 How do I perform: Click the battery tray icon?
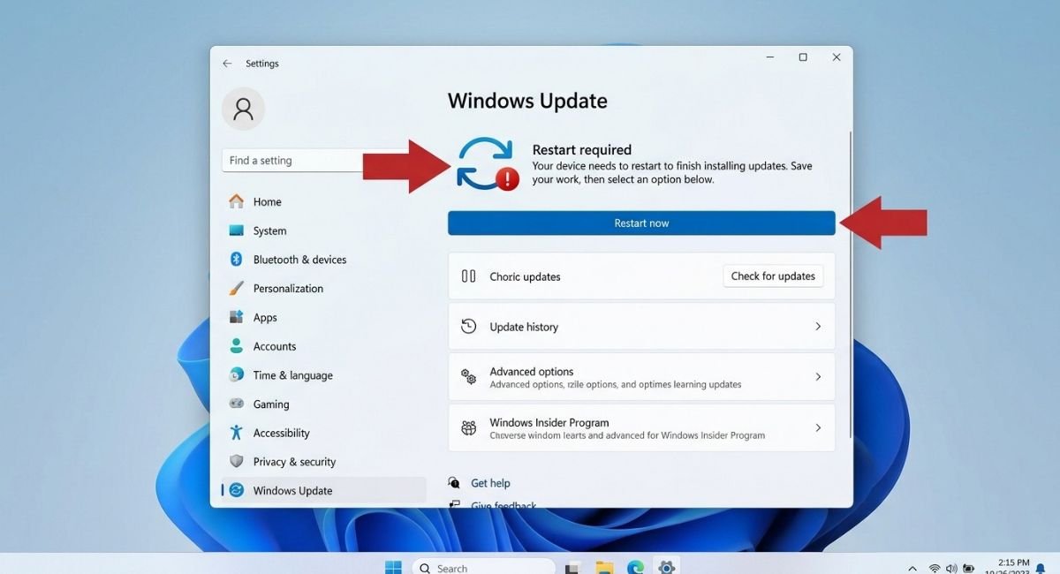coord(968,569)
